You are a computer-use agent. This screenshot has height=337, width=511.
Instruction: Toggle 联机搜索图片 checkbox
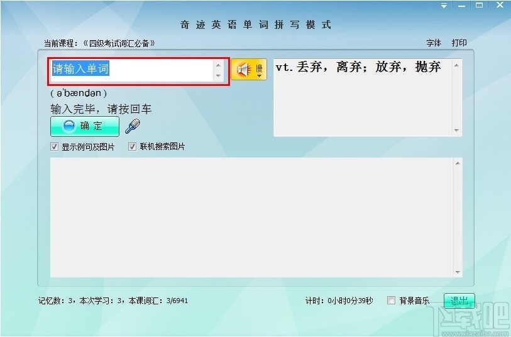point(132,147)
